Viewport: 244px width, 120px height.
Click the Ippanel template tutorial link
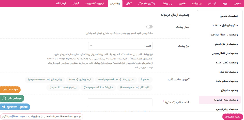[x=145, y=79]
